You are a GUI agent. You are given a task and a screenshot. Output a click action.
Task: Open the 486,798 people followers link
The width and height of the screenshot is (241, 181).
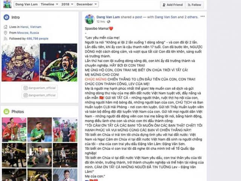[37, 38]
